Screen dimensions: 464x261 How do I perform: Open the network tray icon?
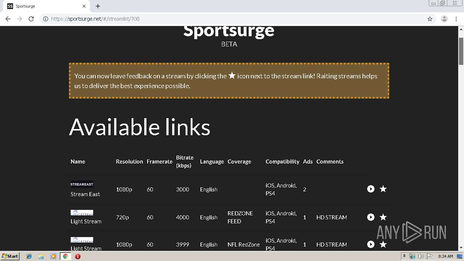(412, 256)
